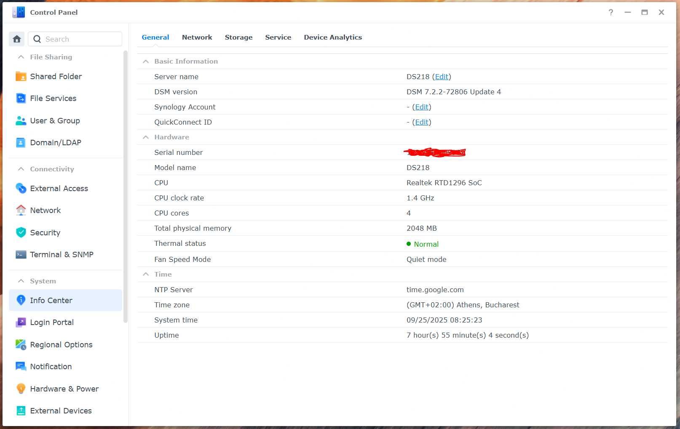
Task: Open User & Group icon
Action: 21,120
